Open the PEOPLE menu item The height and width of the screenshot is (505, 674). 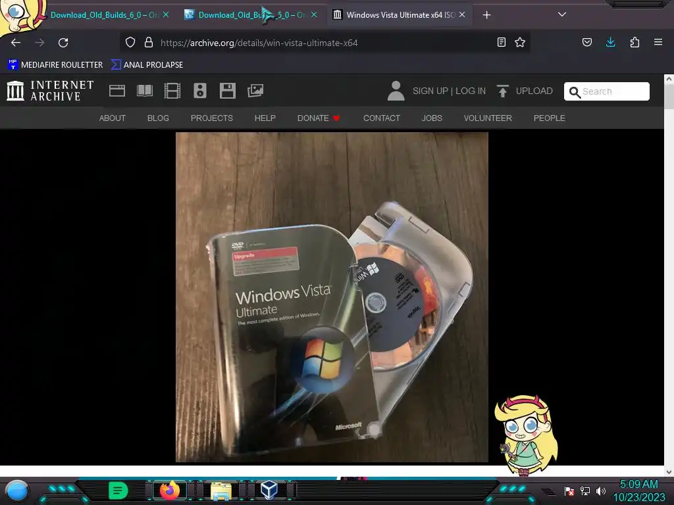tap(550, 118)
